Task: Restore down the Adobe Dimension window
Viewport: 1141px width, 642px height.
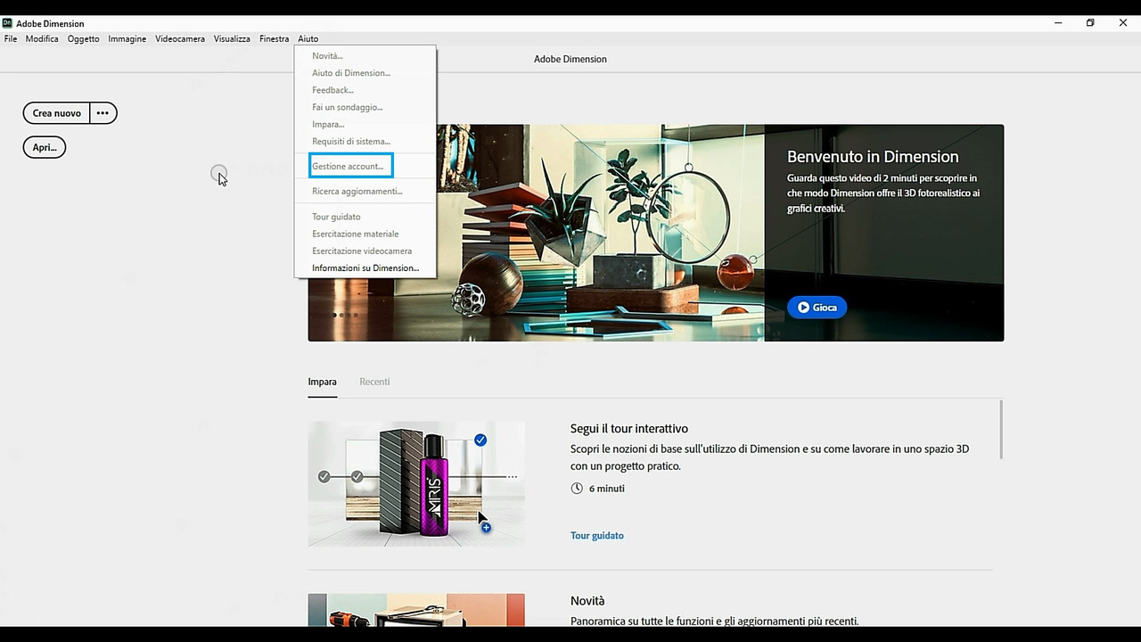Action: click(1090, 23)
